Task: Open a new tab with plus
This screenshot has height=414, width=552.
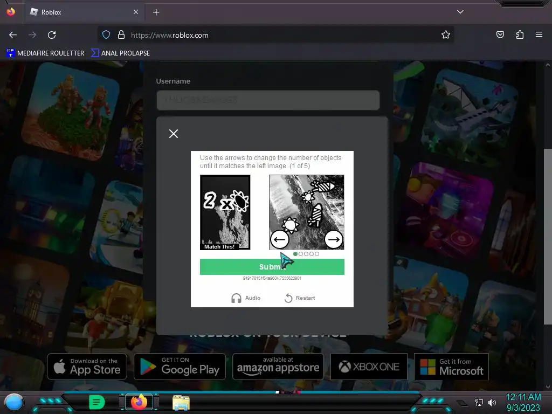Action: [156, 12]
